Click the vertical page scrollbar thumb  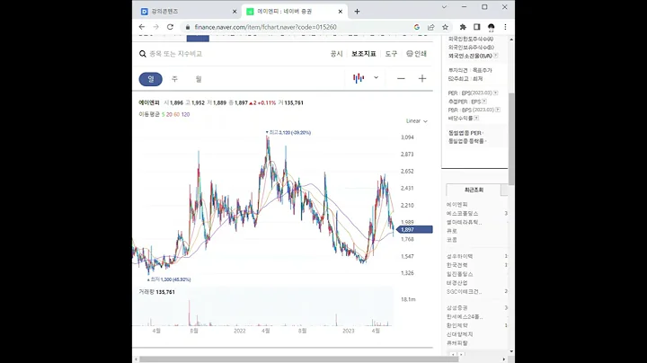coord(511,139)
